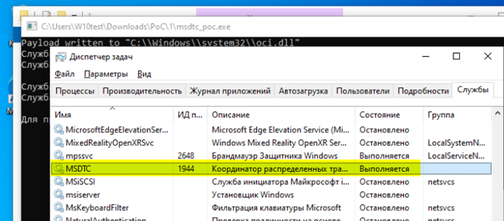Sort by the Состояние column header
Screen dimensions: 504x221
click(x=389, y=115)
